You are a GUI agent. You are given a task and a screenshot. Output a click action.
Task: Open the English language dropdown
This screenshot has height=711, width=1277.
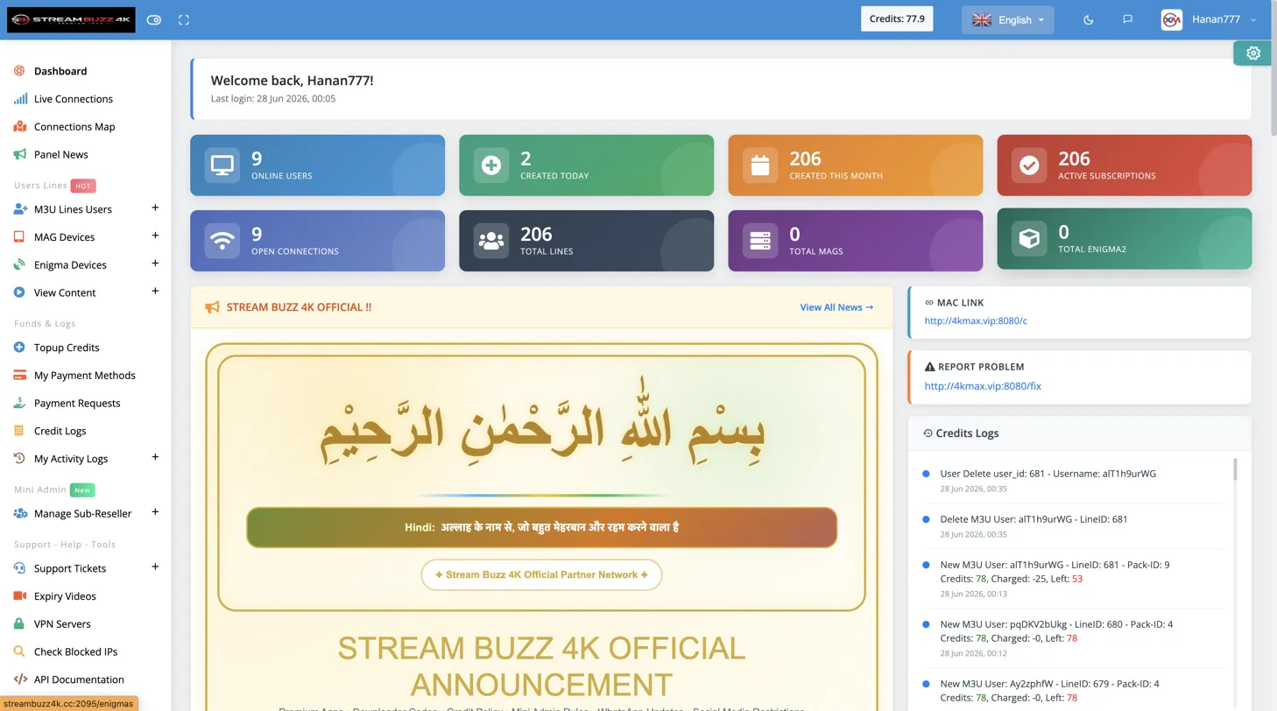tap(1007, 19)
